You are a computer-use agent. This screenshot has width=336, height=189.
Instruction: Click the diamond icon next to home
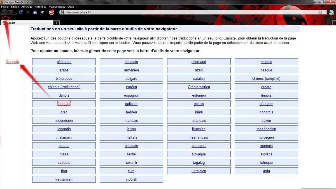(x=42, y=12)
